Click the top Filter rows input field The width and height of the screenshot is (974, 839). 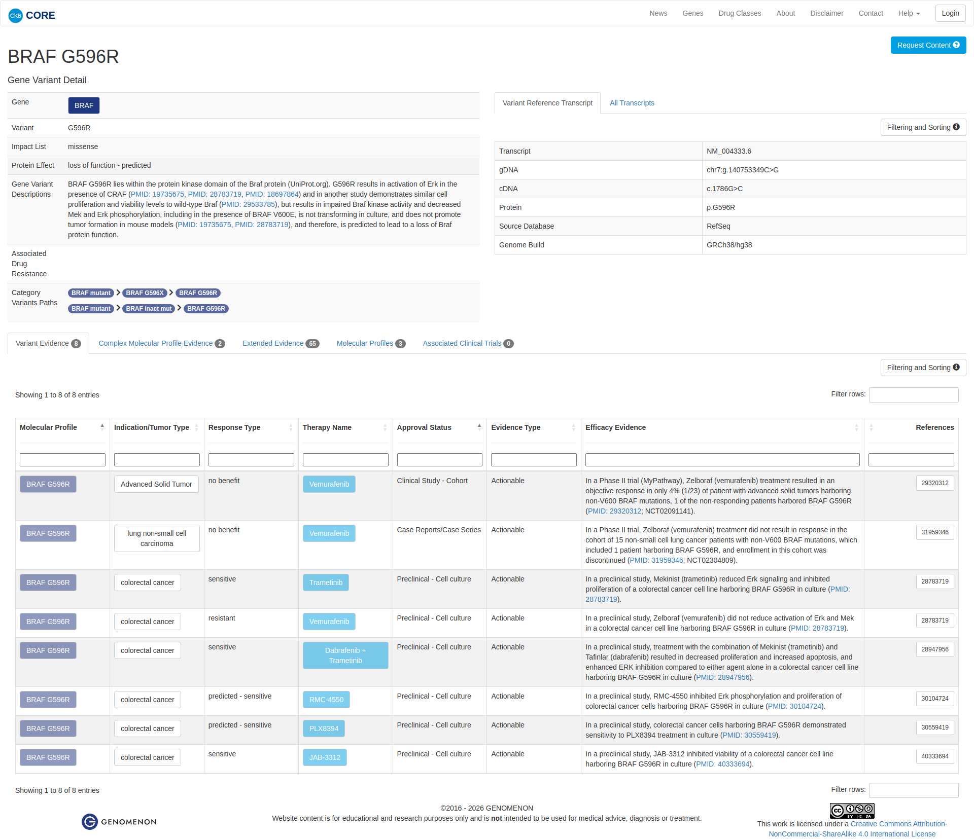(913, 394)
